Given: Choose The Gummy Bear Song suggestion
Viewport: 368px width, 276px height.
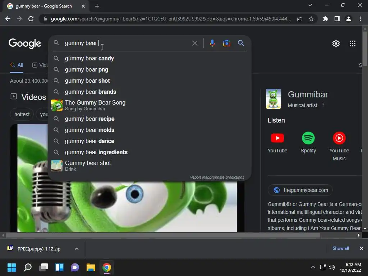Looking at the screenshot, I should click(x=149, y=105).
